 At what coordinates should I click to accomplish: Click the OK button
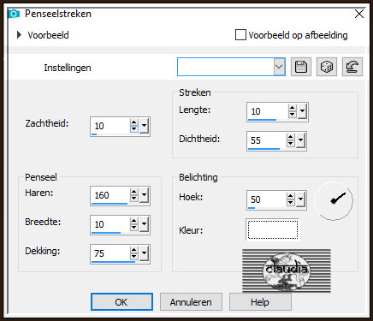click(x=121, y=302)
